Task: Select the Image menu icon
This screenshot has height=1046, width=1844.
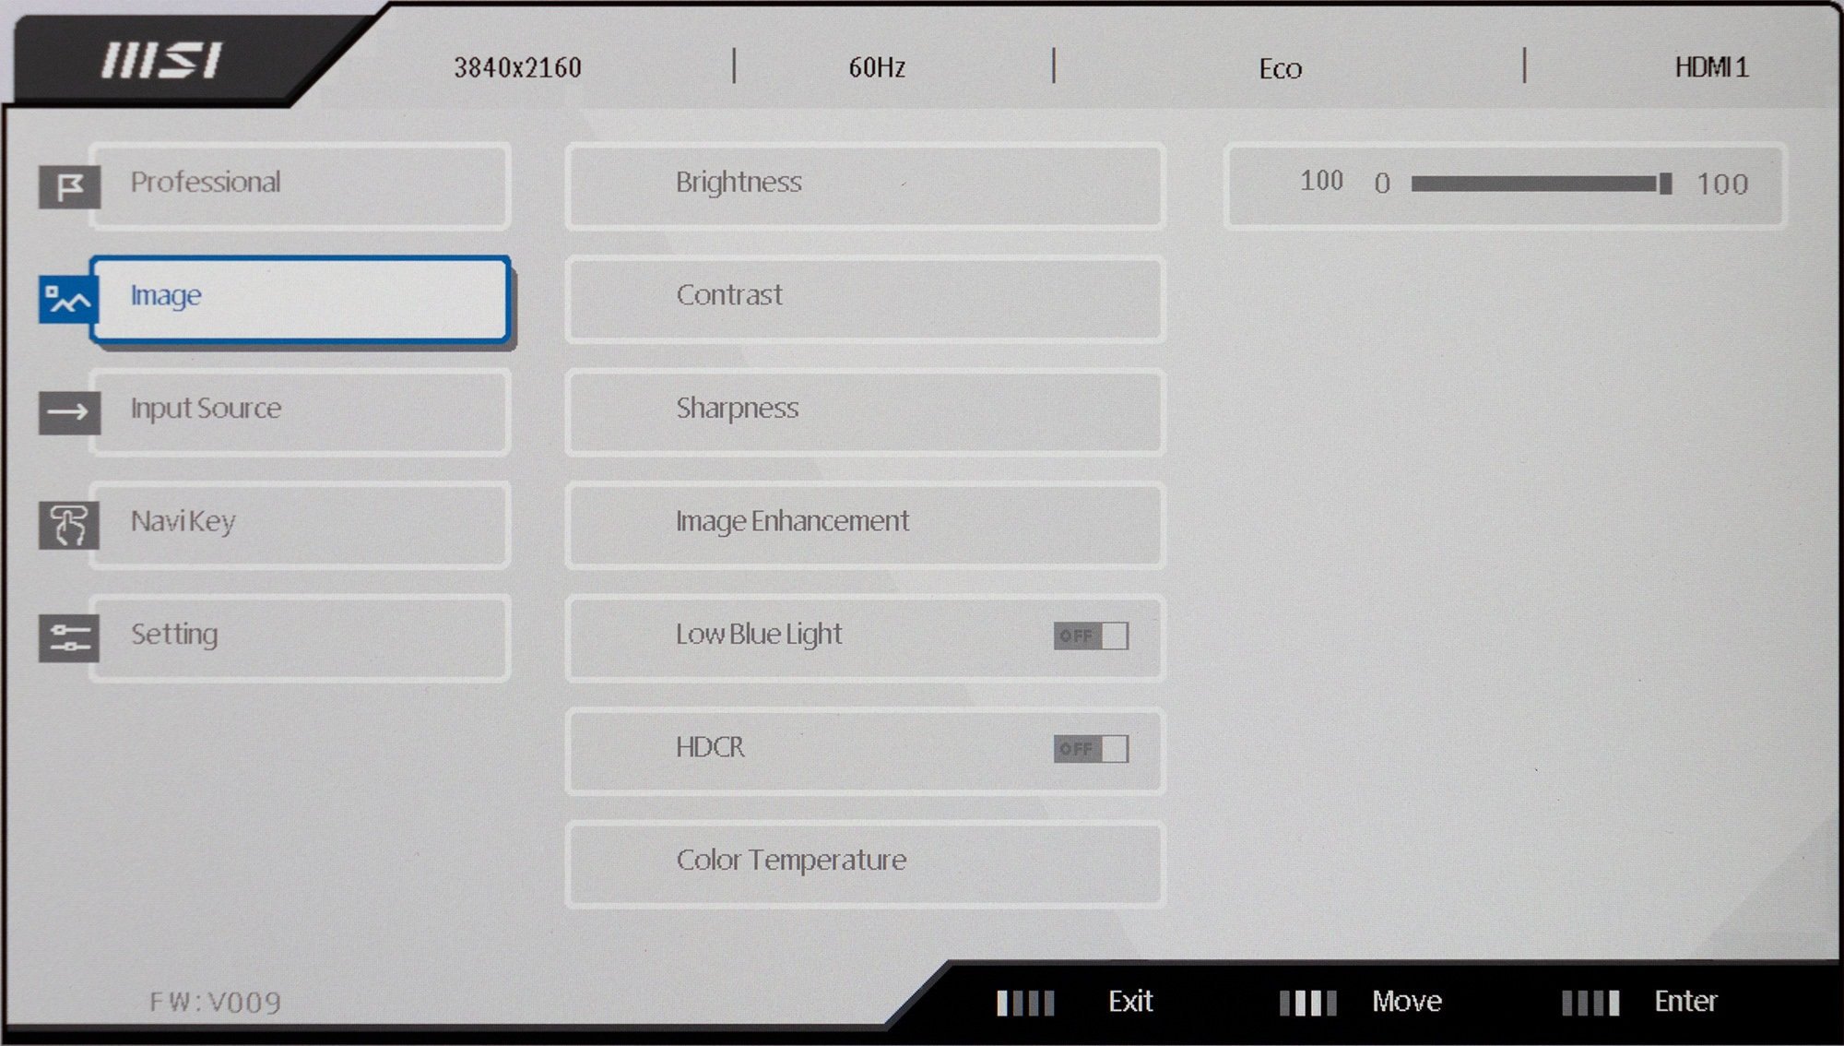Action: (x=70, y=298)
